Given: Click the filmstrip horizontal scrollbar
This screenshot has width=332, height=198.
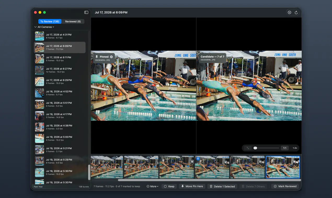Looking at the screenshot, I should [x=209, y=180].
